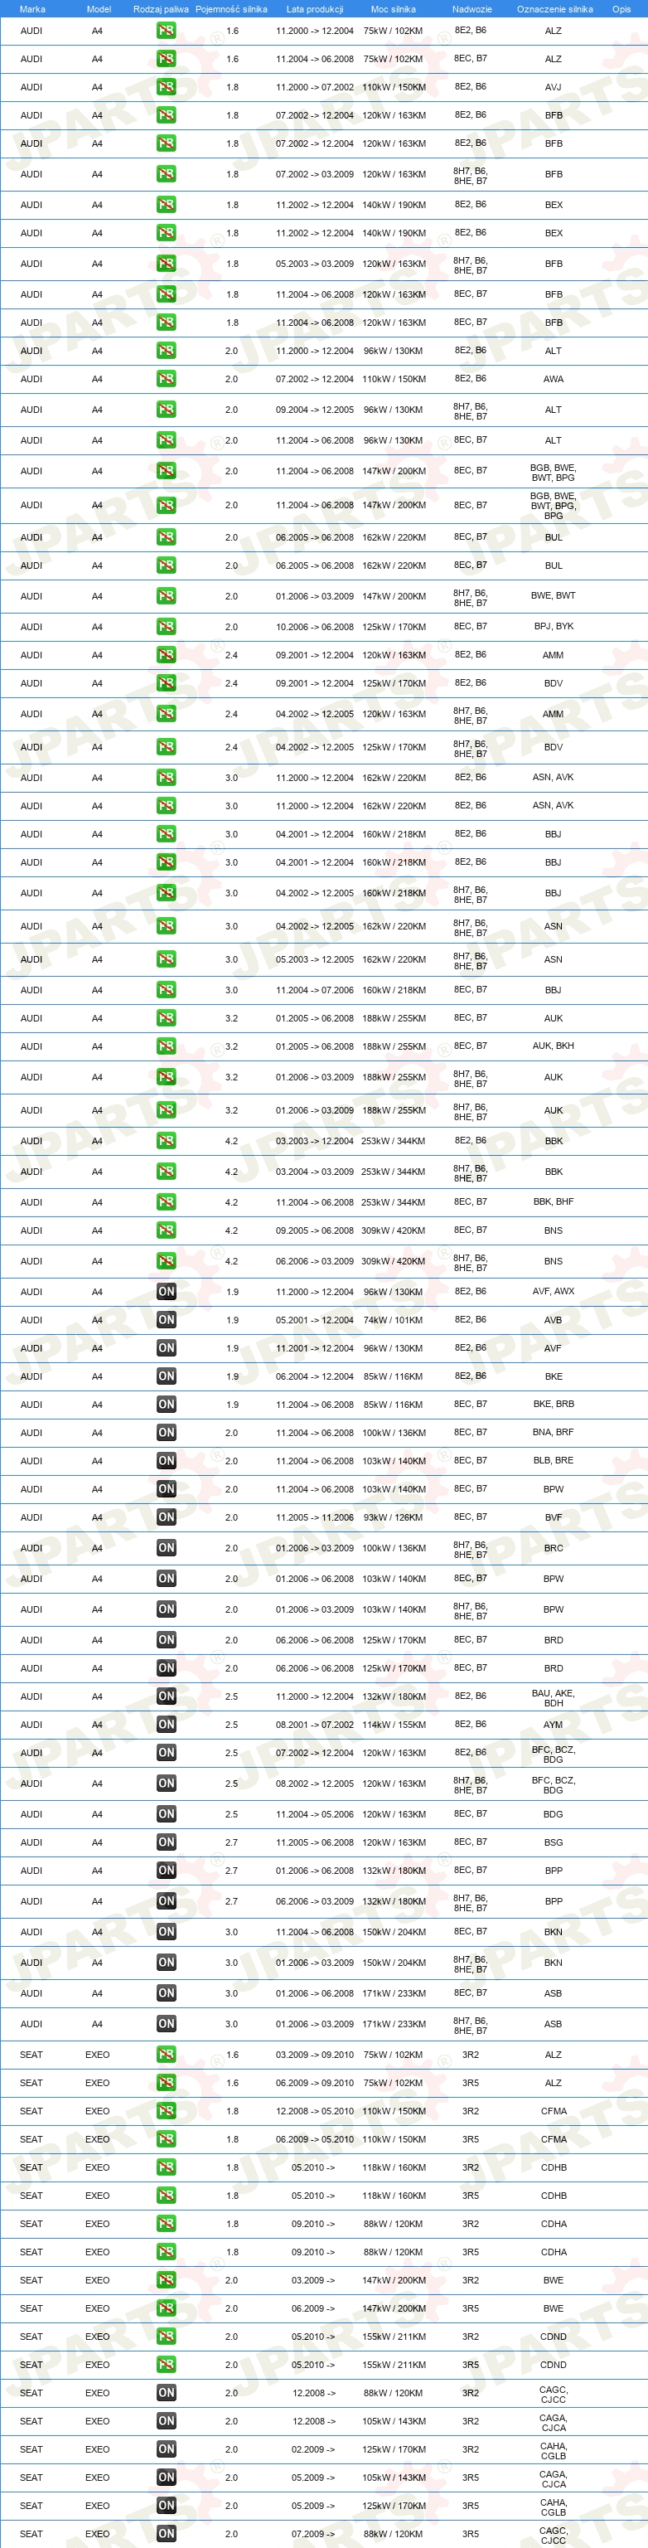648x2548 pixels.
Task: Select the 'AYM' engine code cell
Action: pyautogui.click(x=554, y=1724)
